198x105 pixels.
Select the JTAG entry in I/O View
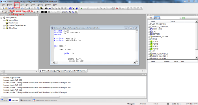155,39
